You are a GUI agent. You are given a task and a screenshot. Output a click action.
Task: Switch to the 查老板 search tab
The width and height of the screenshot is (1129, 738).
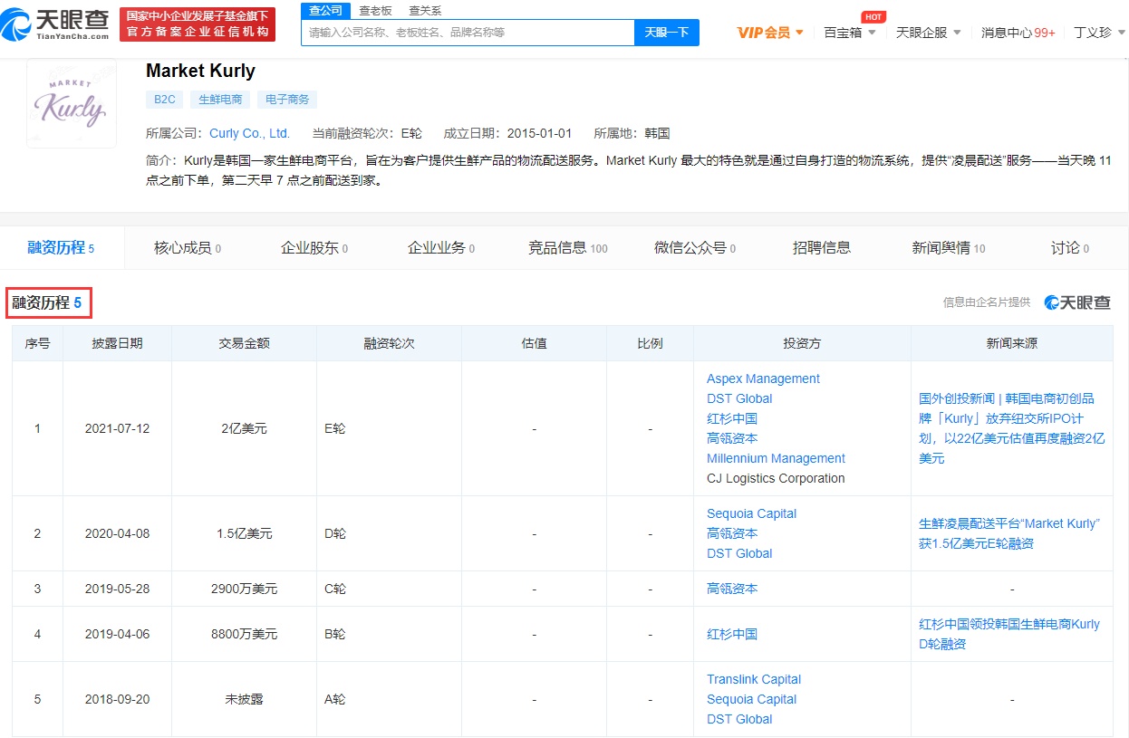375,11
